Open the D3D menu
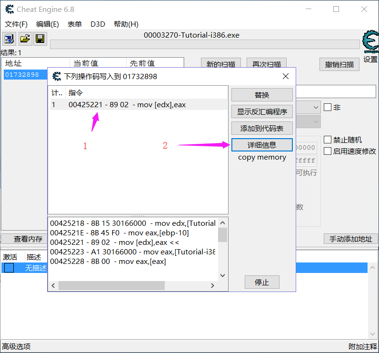The image size is (379, 353). [98, 24]
